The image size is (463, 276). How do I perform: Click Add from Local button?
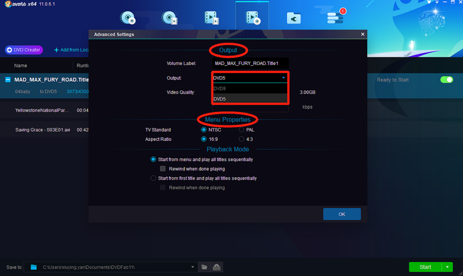click(x=71, y=50)
